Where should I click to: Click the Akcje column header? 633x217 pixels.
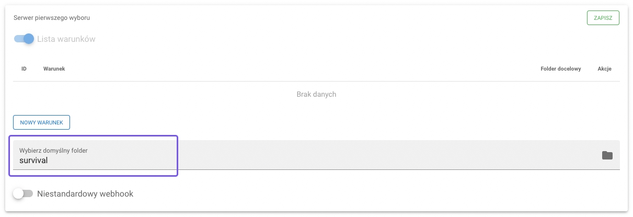[x=604, y=69]
